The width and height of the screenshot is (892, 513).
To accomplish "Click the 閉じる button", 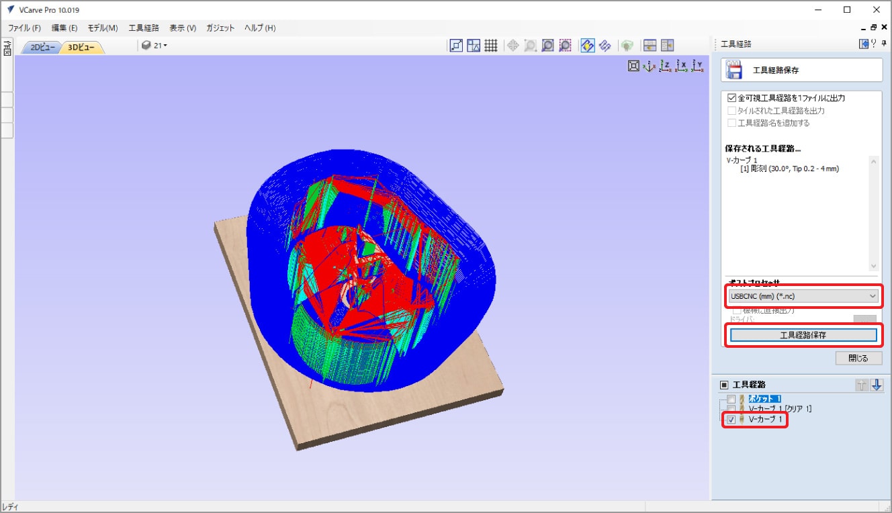I will pyautogui.click(x=858, y=358).
